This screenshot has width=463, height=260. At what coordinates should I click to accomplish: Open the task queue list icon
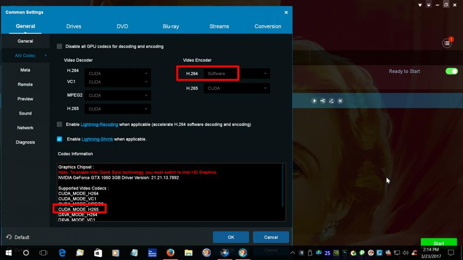447,43
